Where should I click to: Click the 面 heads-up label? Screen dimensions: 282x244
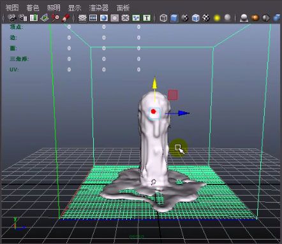(13, 48)
